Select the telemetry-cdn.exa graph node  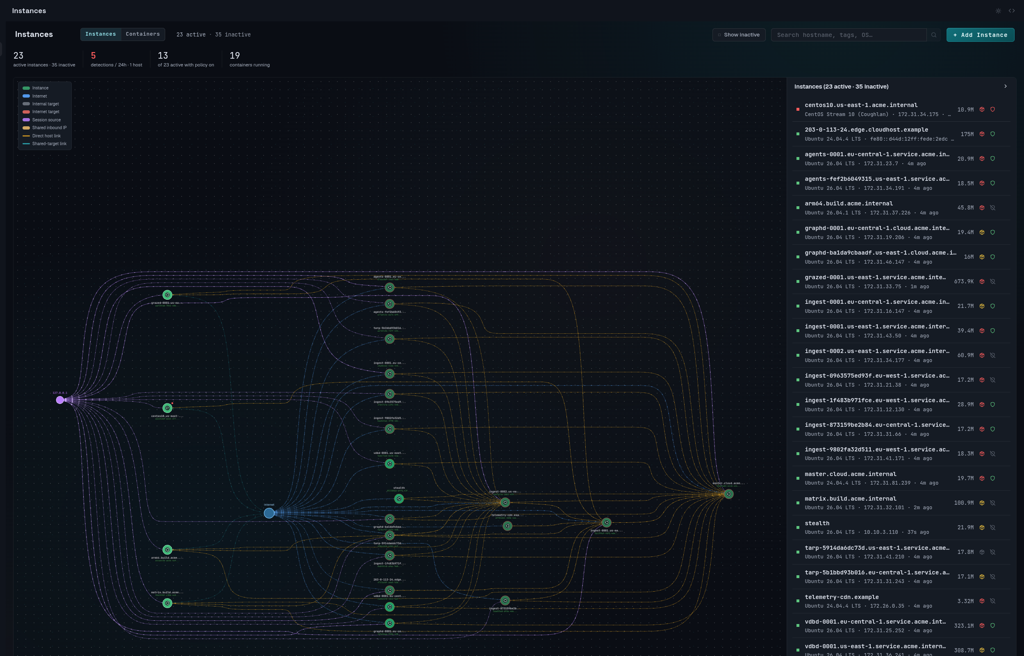pyautogui.click(x=507, y=526)
